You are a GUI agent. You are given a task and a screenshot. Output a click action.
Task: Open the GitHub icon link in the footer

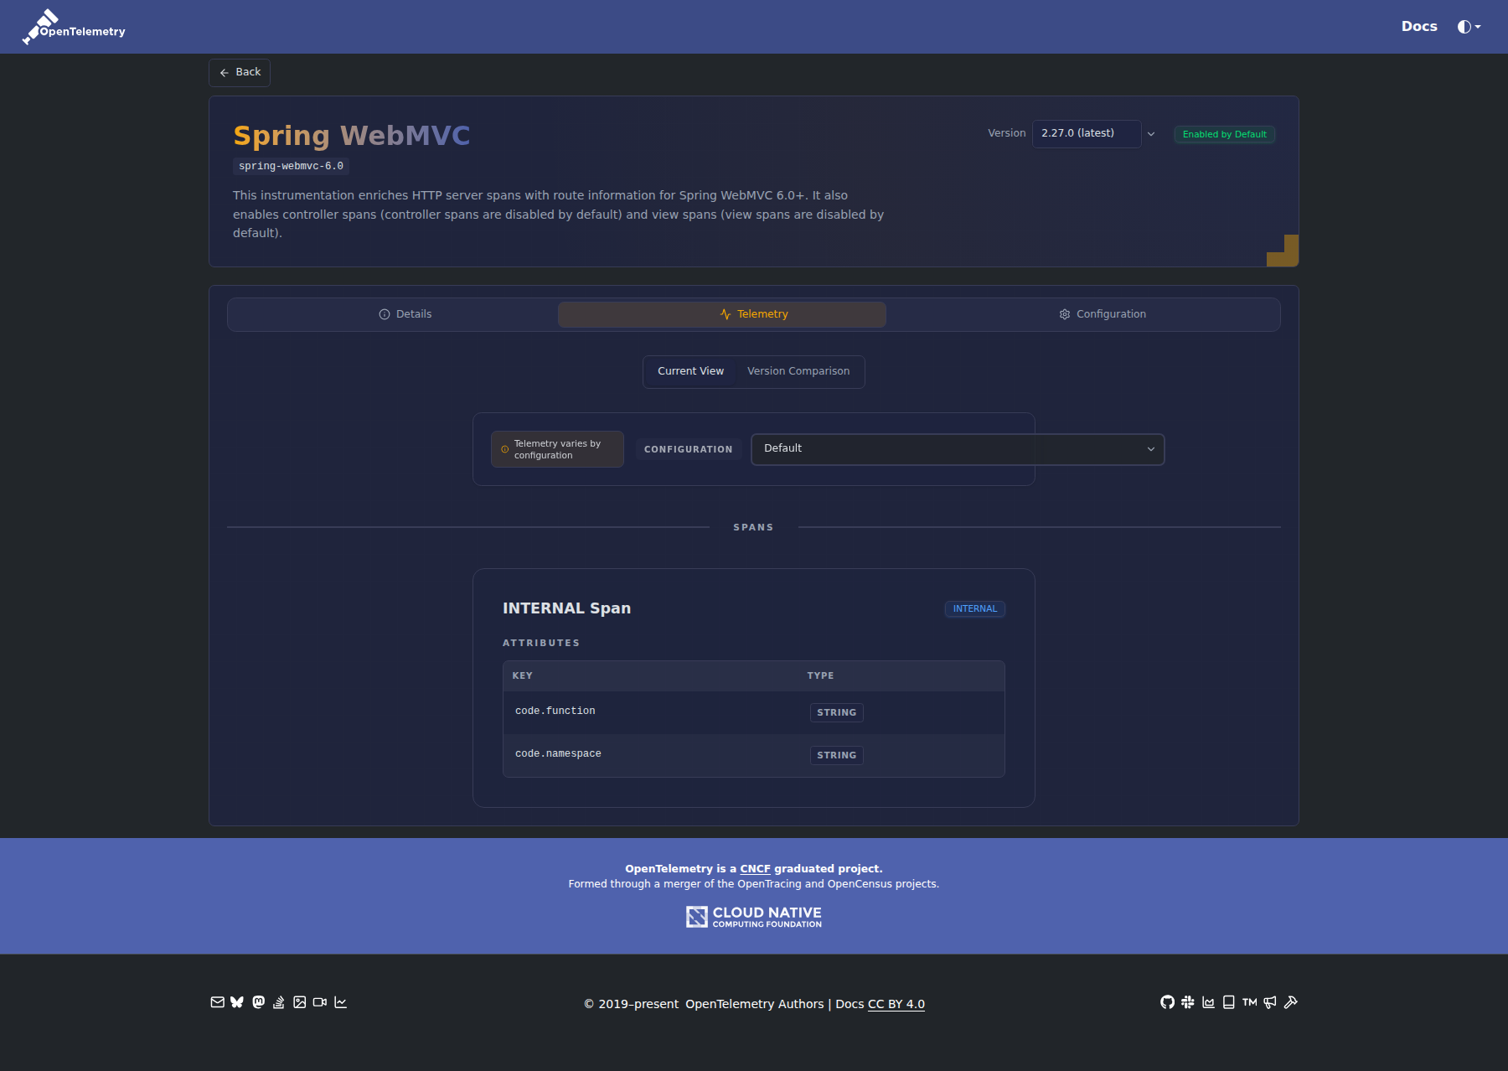tap(1167, 1002)
